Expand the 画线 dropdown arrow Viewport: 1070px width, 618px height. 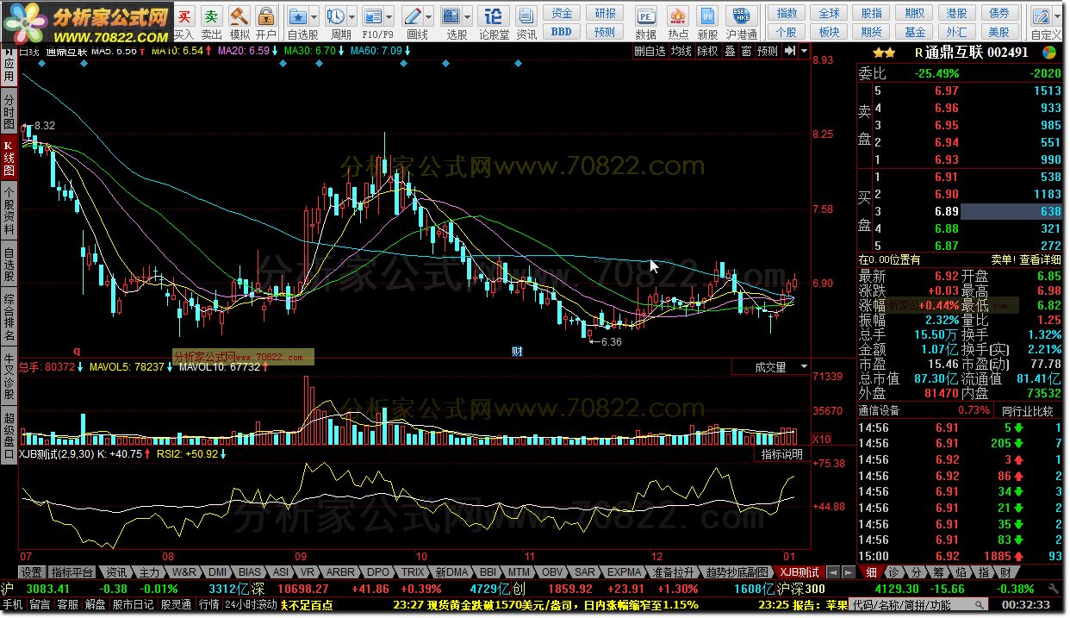[x=428, y=16]
